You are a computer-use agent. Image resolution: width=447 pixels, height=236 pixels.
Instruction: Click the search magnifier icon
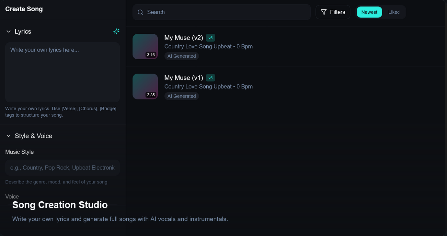pos(140,12)
